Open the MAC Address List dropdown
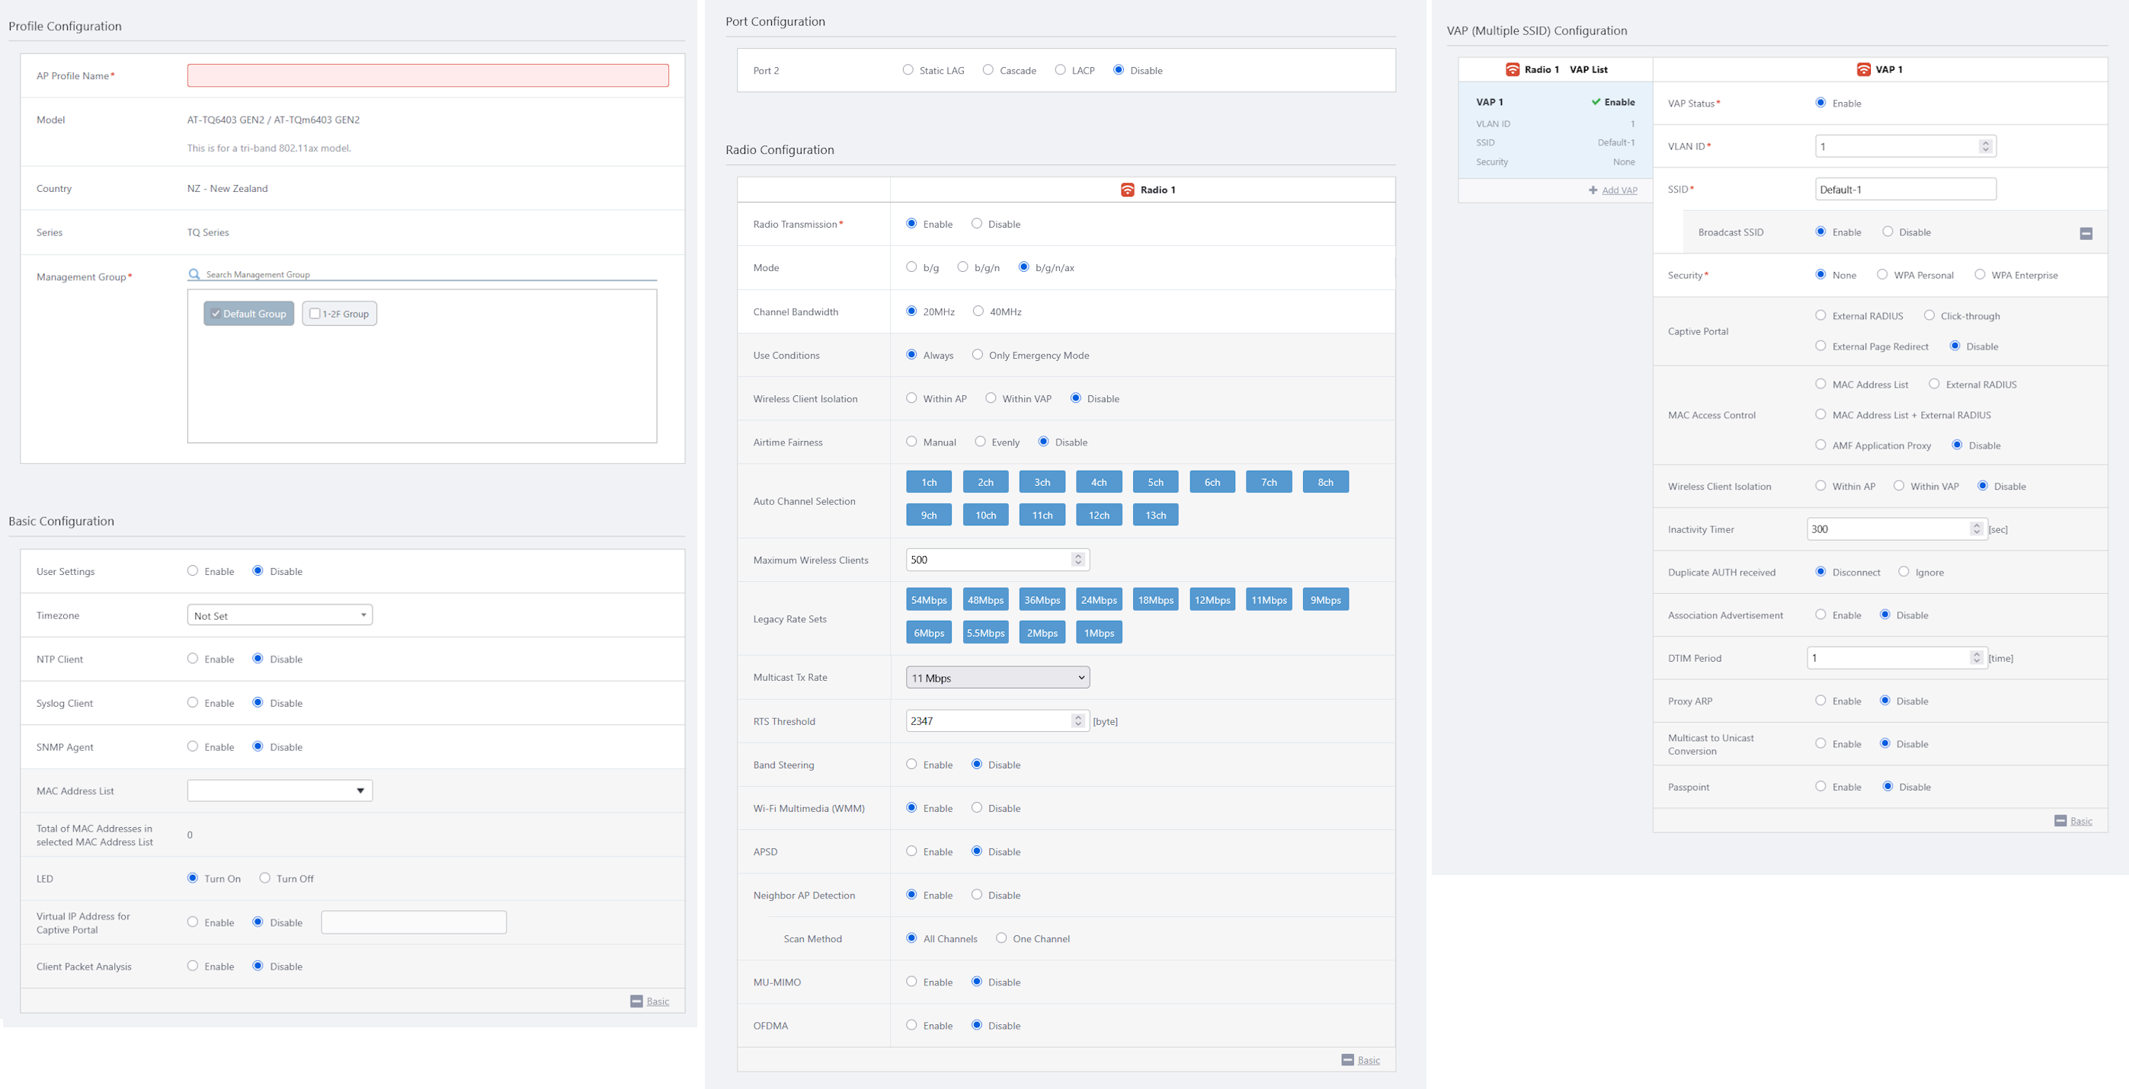 [280, 790]
